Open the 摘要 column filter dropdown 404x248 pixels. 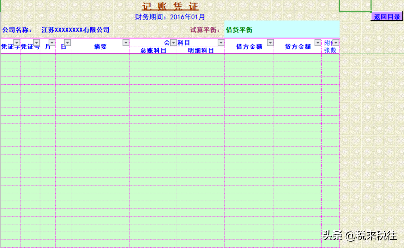click(125, 42)
